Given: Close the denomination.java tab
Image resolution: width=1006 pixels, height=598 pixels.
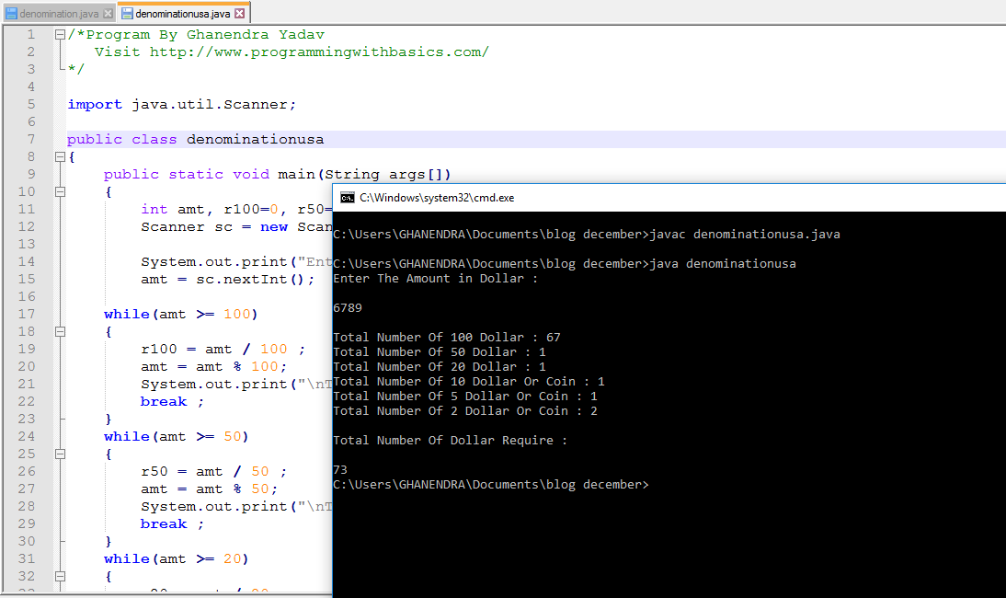Looking at the screenshot, I should click(x=108, y=14).
